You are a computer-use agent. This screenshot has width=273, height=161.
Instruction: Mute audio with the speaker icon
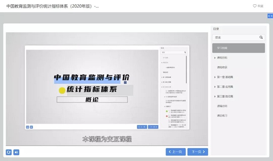coord(16,152)
